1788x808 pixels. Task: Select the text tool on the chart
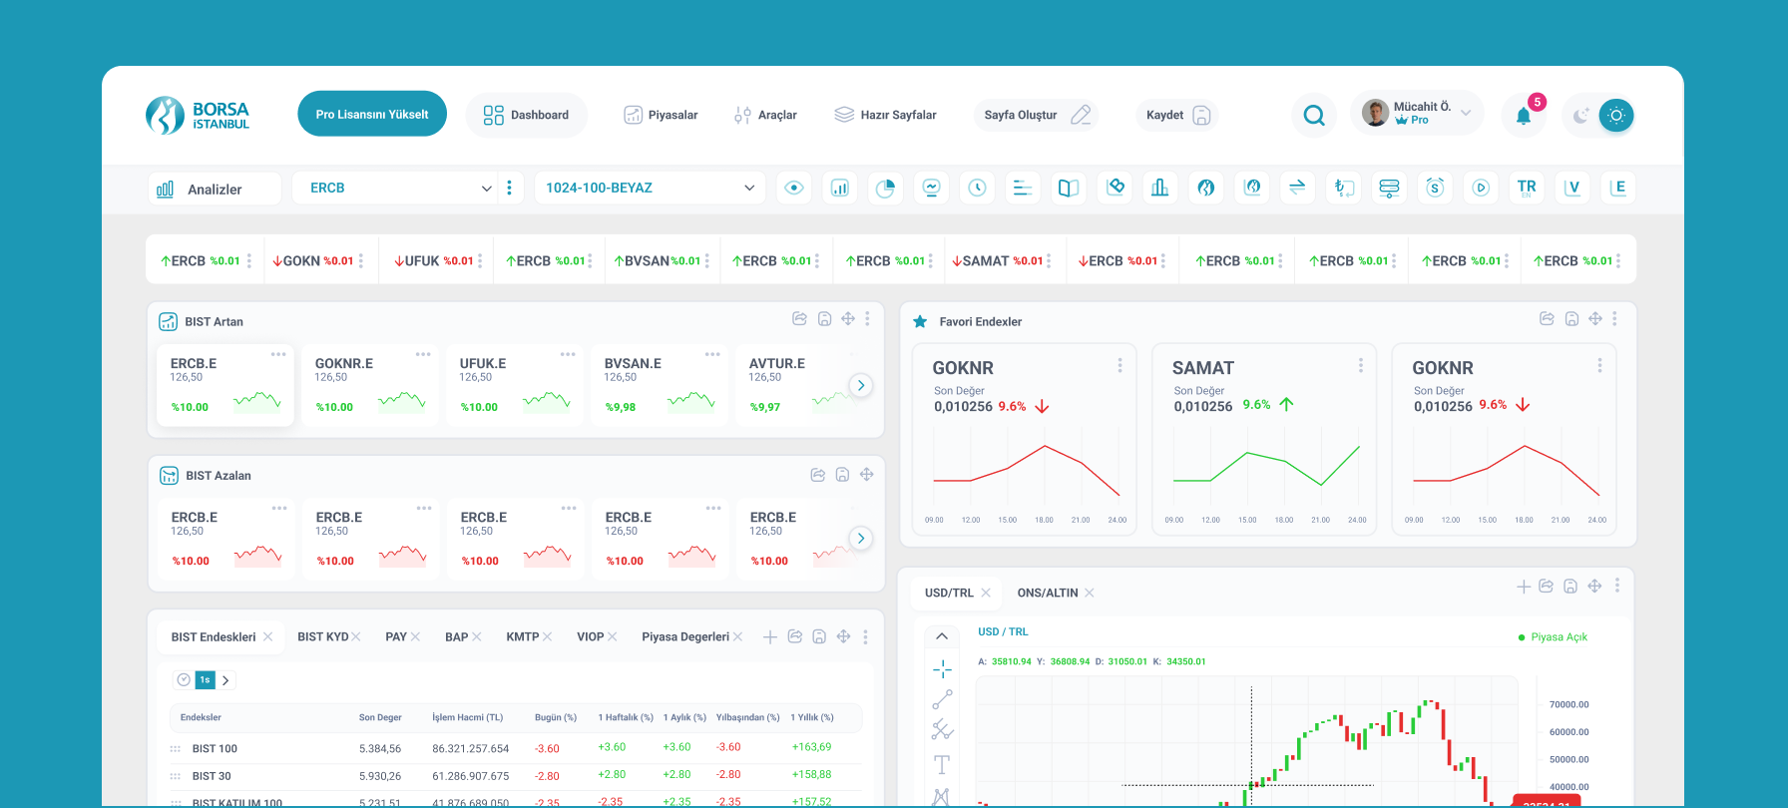click(x=941, y=765)
